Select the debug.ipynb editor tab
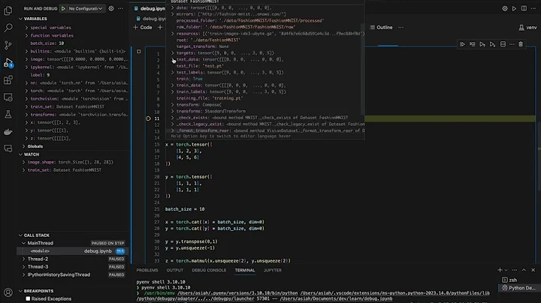This screenshot has width=541, height=303. [x=150, y=8]
